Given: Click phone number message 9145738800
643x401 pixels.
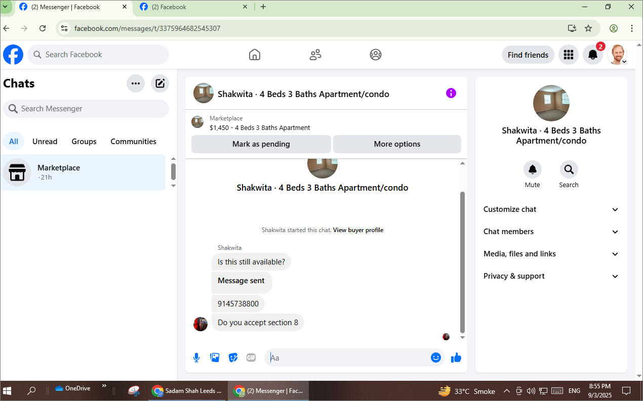Looking at the screenshot, I should (238, 304).
